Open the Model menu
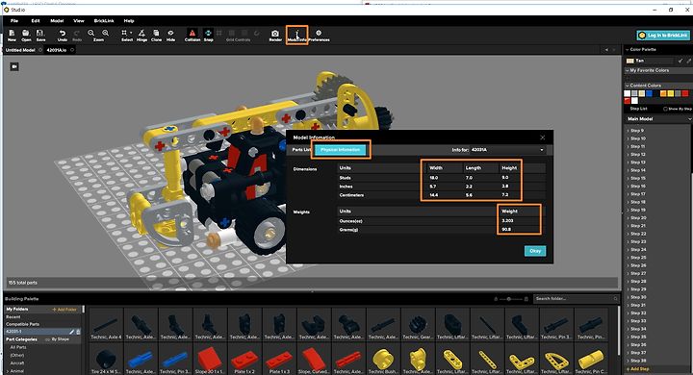Viewport: 693px width, 375px height. [57, 21]
